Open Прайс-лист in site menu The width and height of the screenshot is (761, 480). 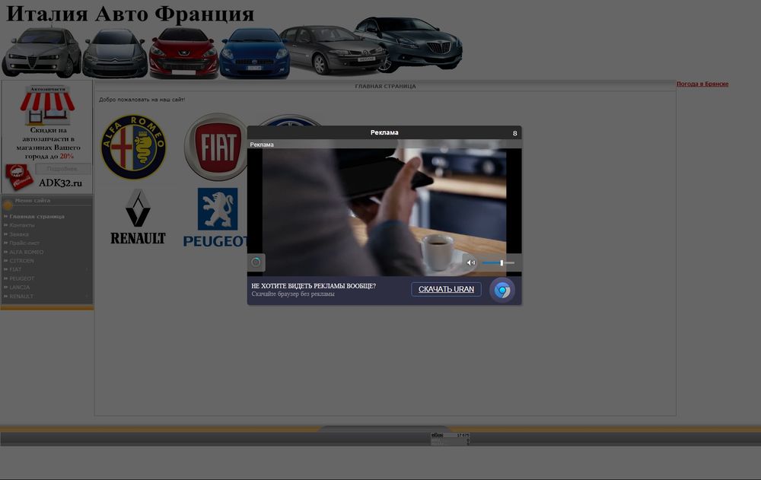pos(24,243)
